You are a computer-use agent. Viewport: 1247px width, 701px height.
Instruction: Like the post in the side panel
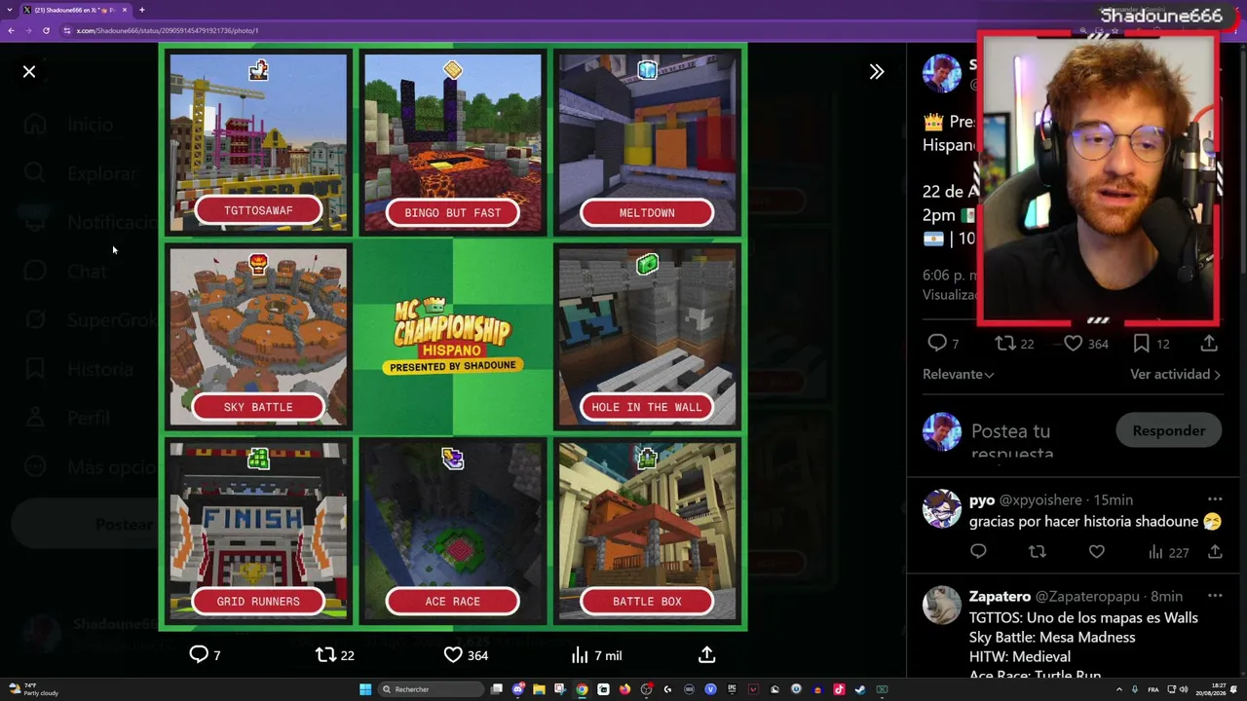pyautogui.click(x=1085, y=343)
